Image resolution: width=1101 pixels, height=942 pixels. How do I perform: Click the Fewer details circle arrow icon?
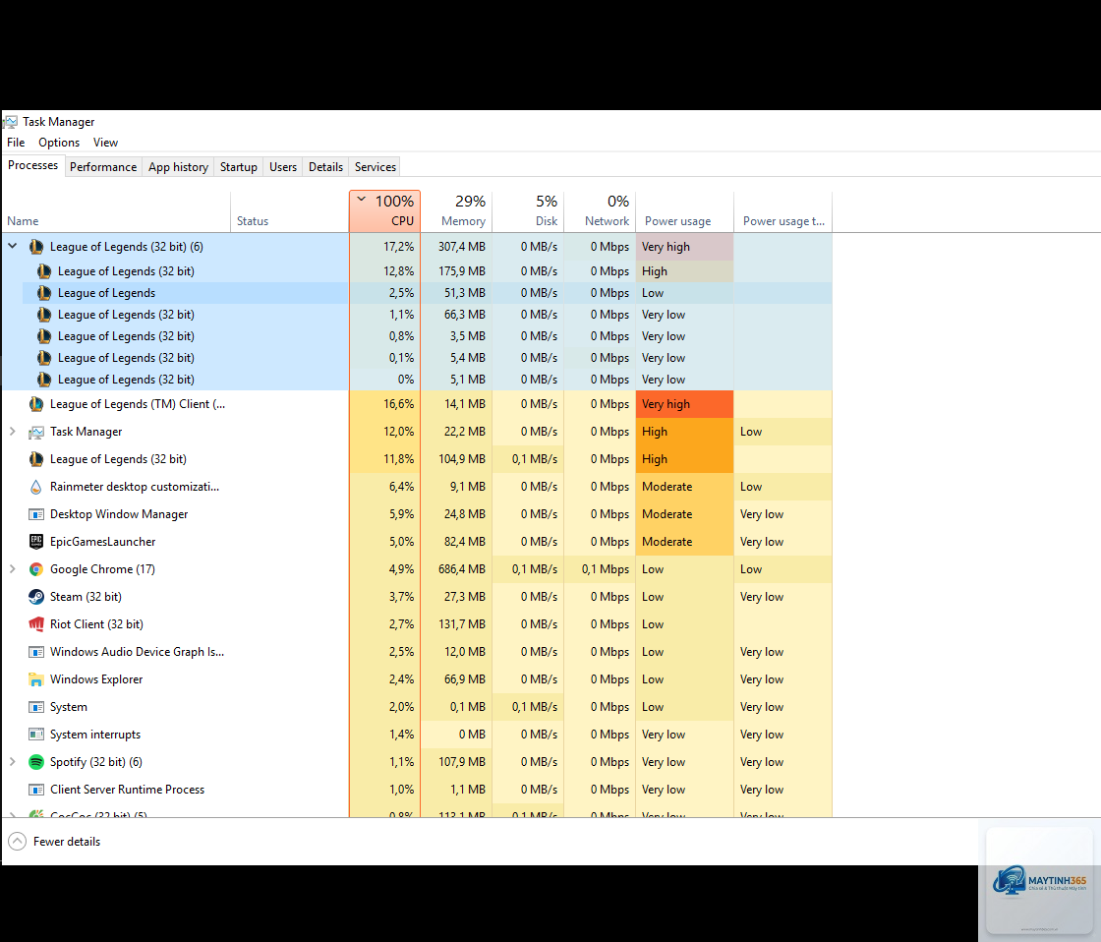[18, 842]
